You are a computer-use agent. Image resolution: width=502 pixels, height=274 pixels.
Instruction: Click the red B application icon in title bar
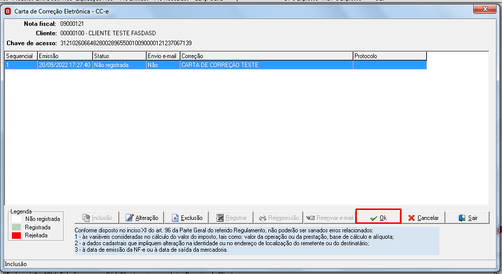7,11
